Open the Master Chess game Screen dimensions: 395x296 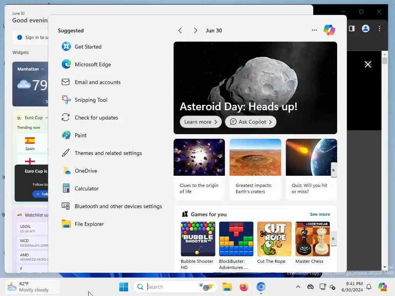(x=312, y=243)
